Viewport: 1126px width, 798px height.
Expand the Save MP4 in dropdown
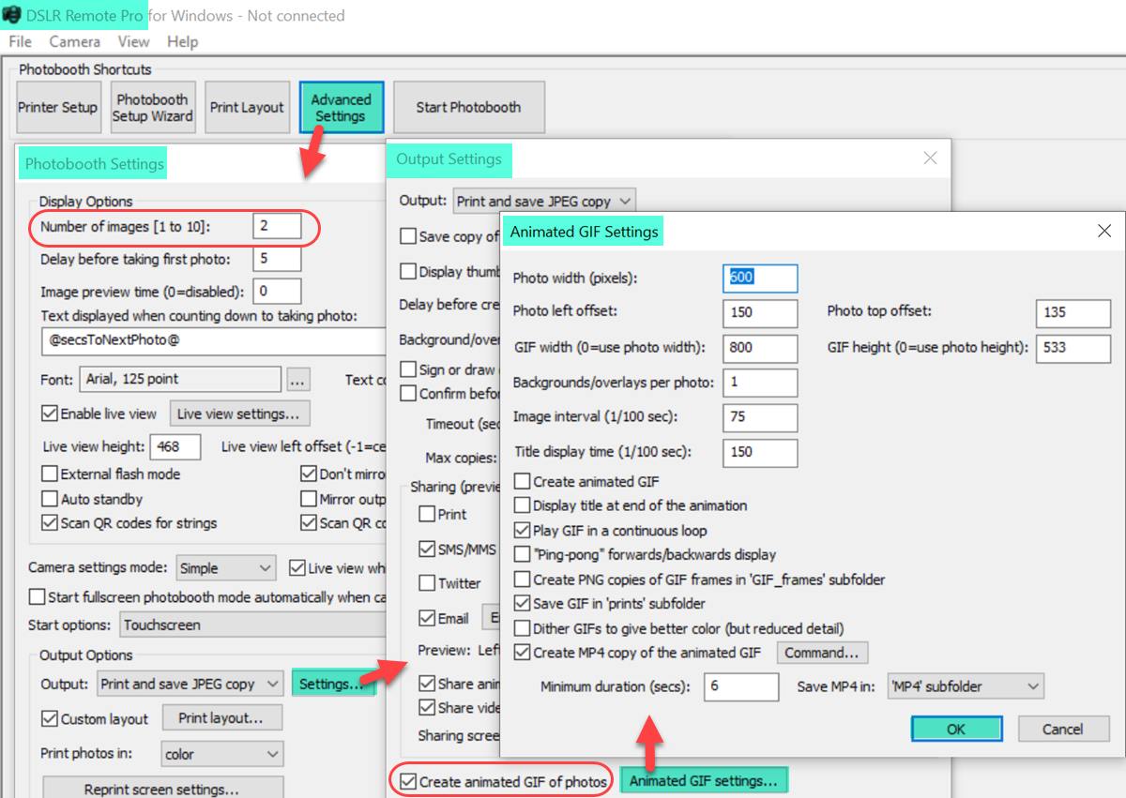click(x=966, y=686)
